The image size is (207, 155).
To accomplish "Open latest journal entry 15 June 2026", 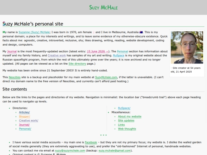I will click(x=98, y=51).
